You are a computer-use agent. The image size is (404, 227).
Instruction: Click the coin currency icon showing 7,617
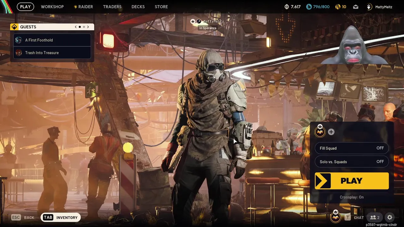(x=287, y=7)
